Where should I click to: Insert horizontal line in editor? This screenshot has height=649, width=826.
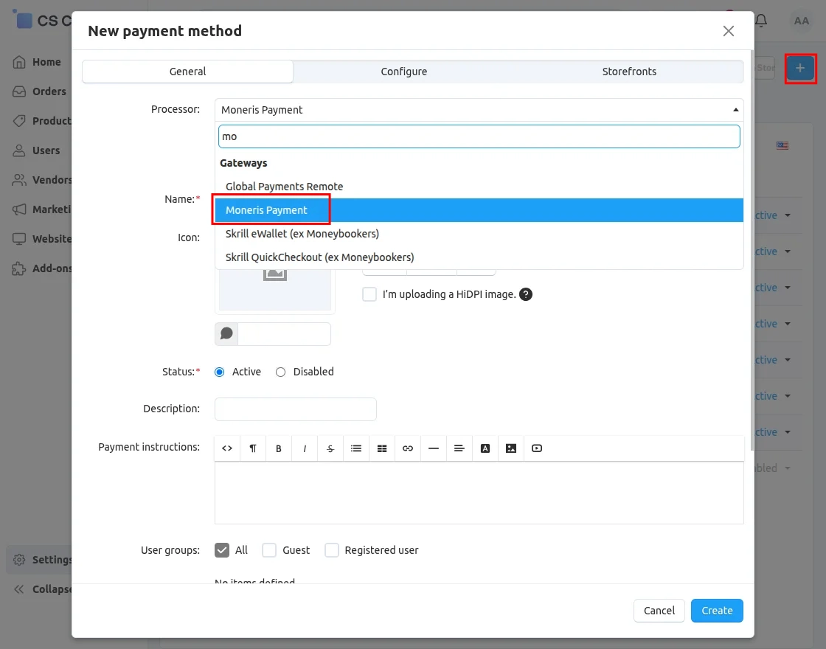click(434, 448)
